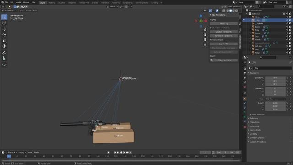Expand the Collections panel in properties
The width and height of the screenshot is (293, 165).
coord(255,122)
